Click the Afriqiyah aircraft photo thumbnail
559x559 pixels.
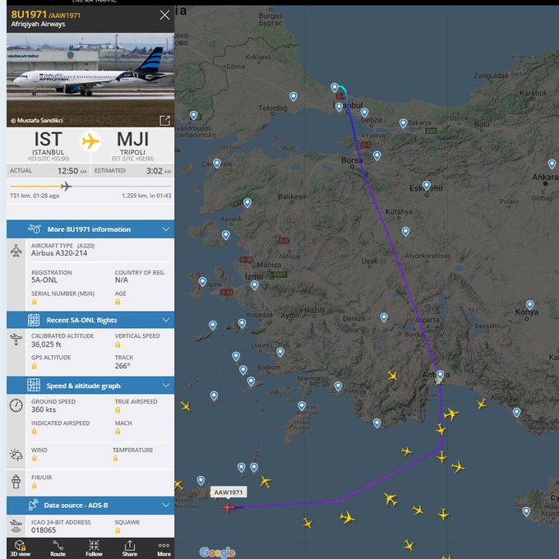point(90,80)
